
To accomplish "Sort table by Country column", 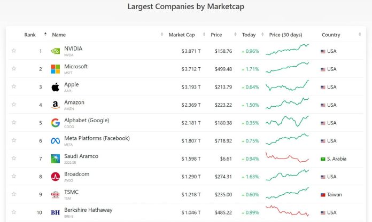I will pyautogui.click(x=331, y=35).
